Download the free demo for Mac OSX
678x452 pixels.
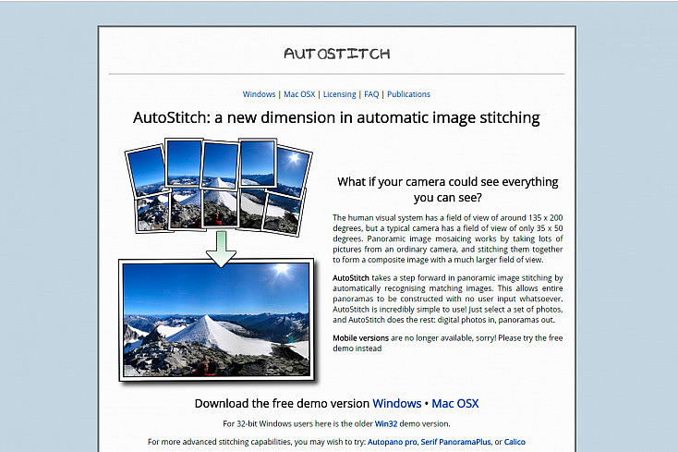click(454, 404)
